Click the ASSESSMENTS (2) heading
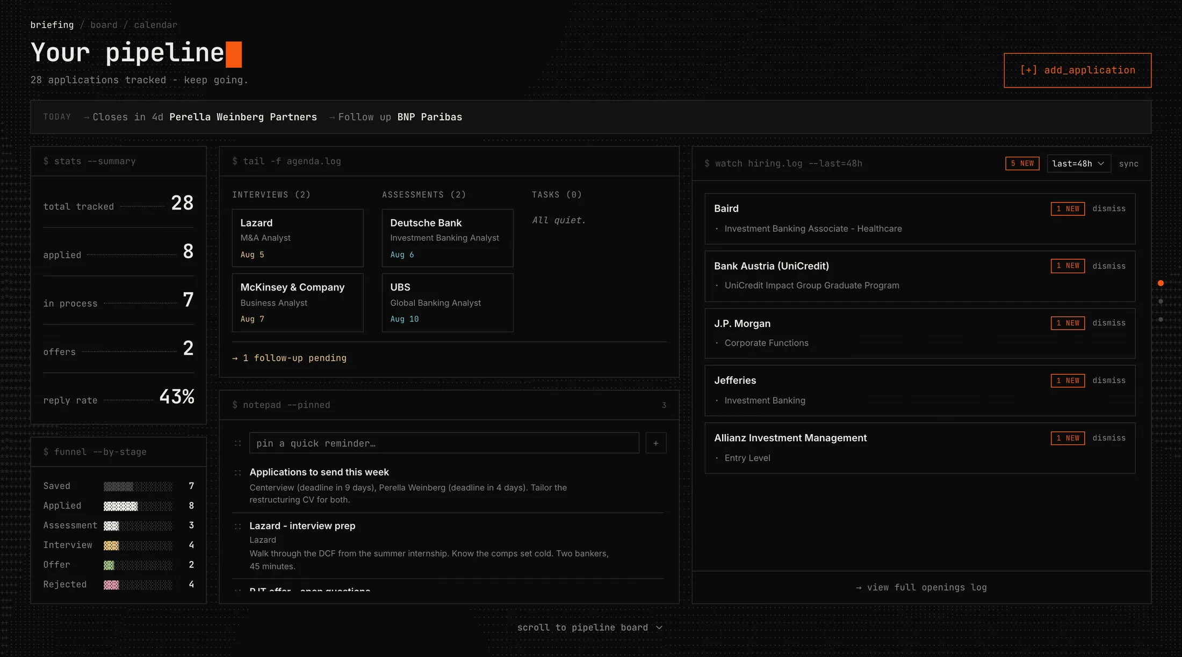Image resolution: width=1182 pixels, height=657 pixels. pos(424,195)
